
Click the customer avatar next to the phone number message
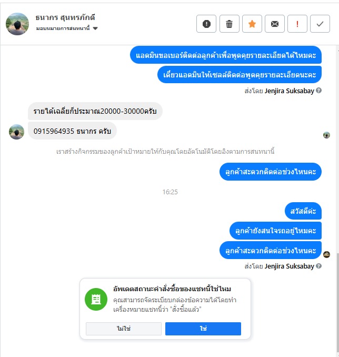tap(16, 132)
